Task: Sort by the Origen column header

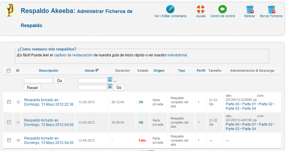Action: pyautogui.click(x=159, y=70)
